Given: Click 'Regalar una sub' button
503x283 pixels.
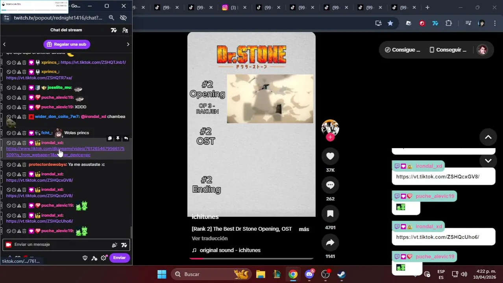Looking at the screenshot, I should point(67,44).
